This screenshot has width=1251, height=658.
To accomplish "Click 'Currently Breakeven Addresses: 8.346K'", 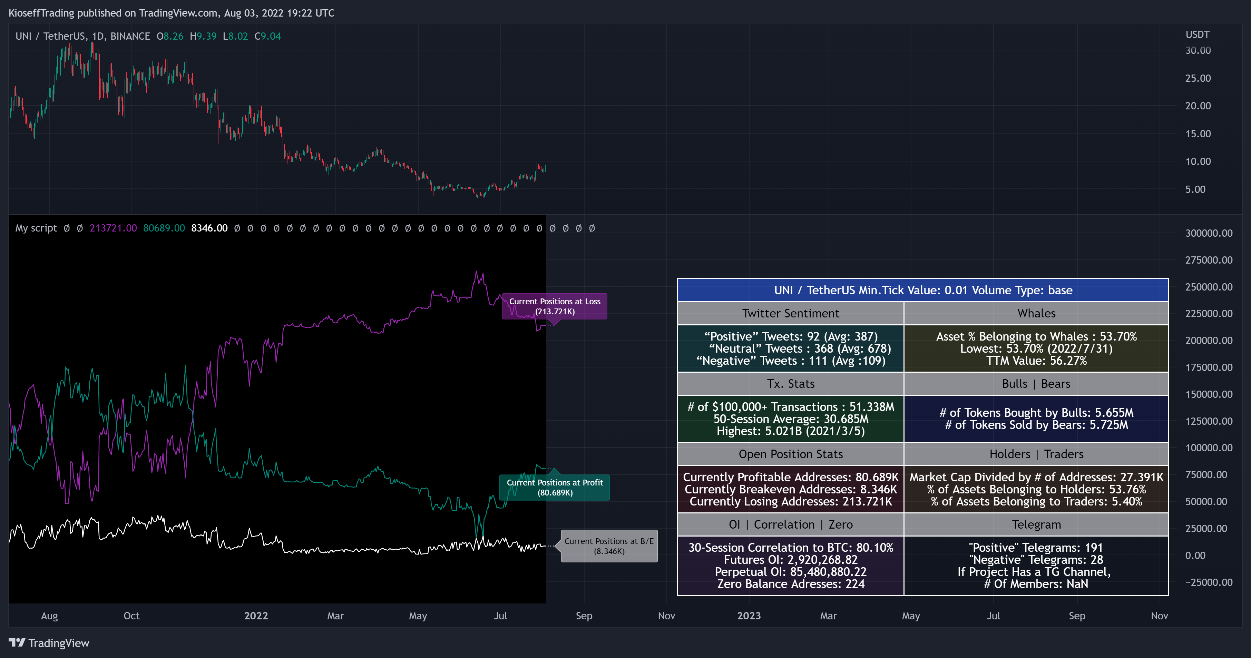I will pyautogui.click(x=791, y=490).
